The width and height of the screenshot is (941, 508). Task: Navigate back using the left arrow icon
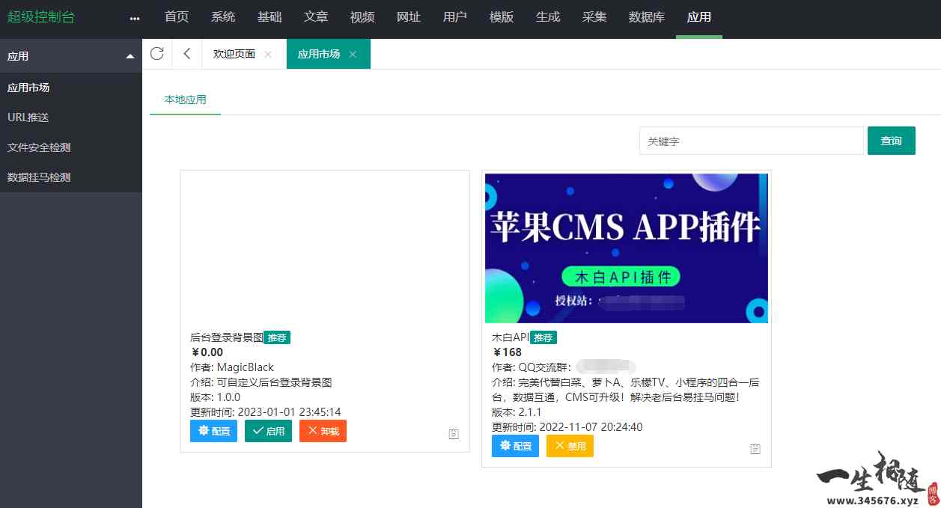tap(186, 53)
